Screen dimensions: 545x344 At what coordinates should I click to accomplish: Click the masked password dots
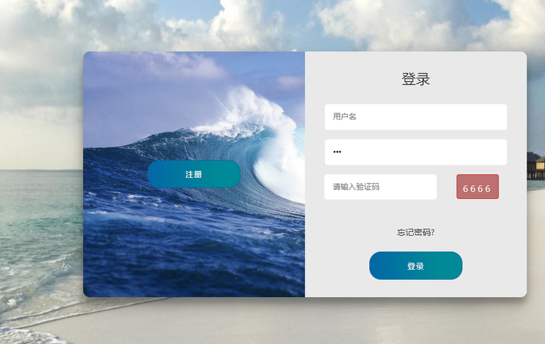(337, 152)
